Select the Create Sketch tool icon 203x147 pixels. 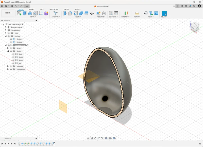click(x=19, y=13)
